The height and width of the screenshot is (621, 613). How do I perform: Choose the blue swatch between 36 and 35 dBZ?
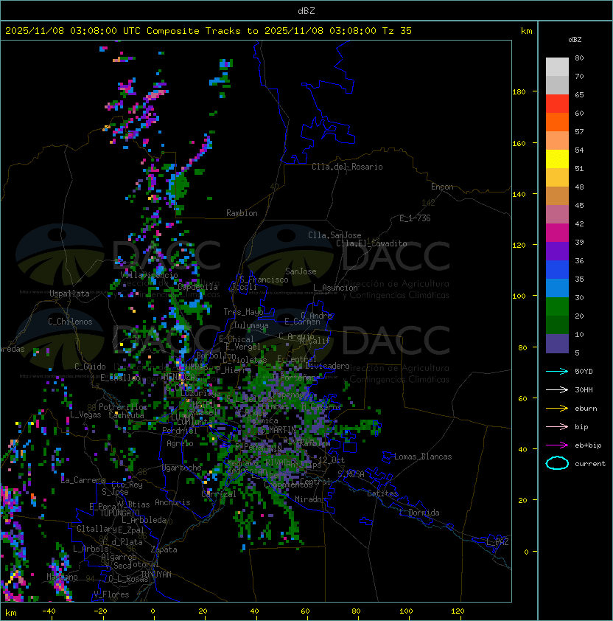pyautogui.click(x=557, y=270)
